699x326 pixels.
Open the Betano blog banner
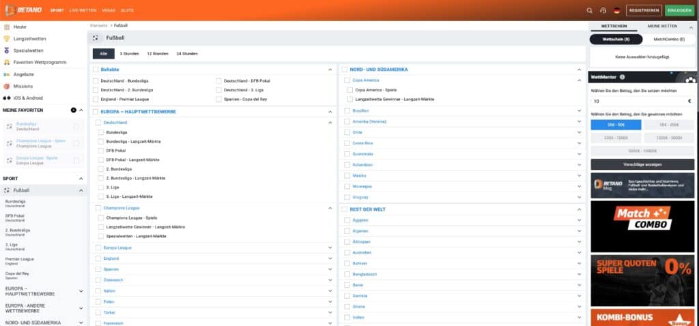pos(642,186)
